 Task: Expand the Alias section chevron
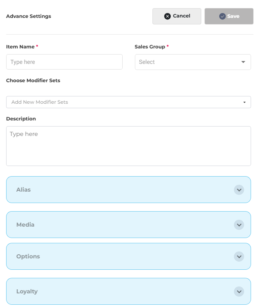coord(239,190)
